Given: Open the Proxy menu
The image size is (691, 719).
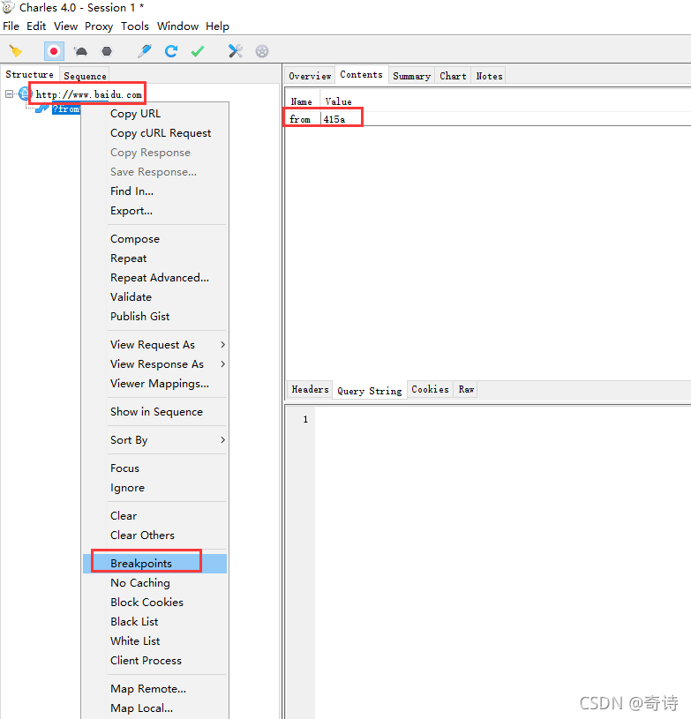Looking at the screenshot, I should 99,26.
